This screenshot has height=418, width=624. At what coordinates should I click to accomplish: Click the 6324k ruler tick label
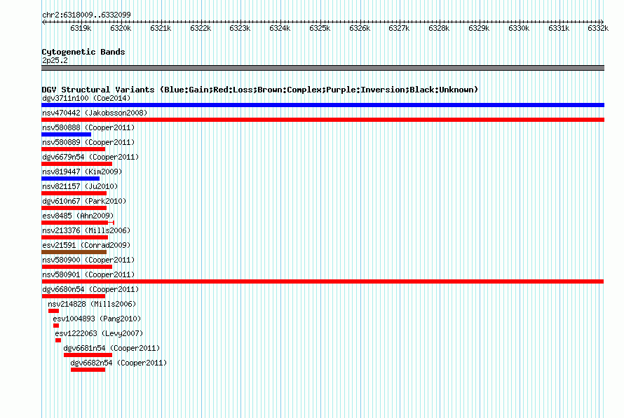coord(280,28)
